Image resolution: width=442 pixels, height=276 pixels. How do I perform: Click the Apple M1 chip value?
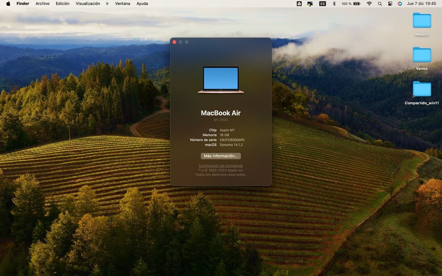point(227,130)
